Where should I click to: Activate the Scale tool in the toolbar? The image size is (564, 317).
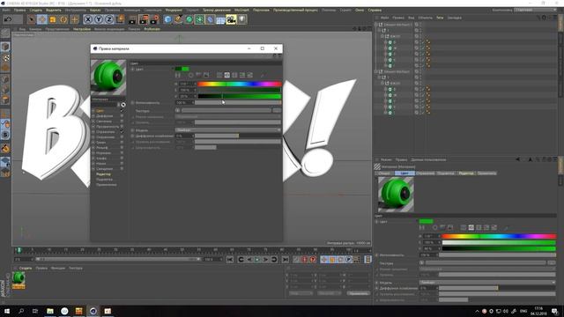[53, 19]
